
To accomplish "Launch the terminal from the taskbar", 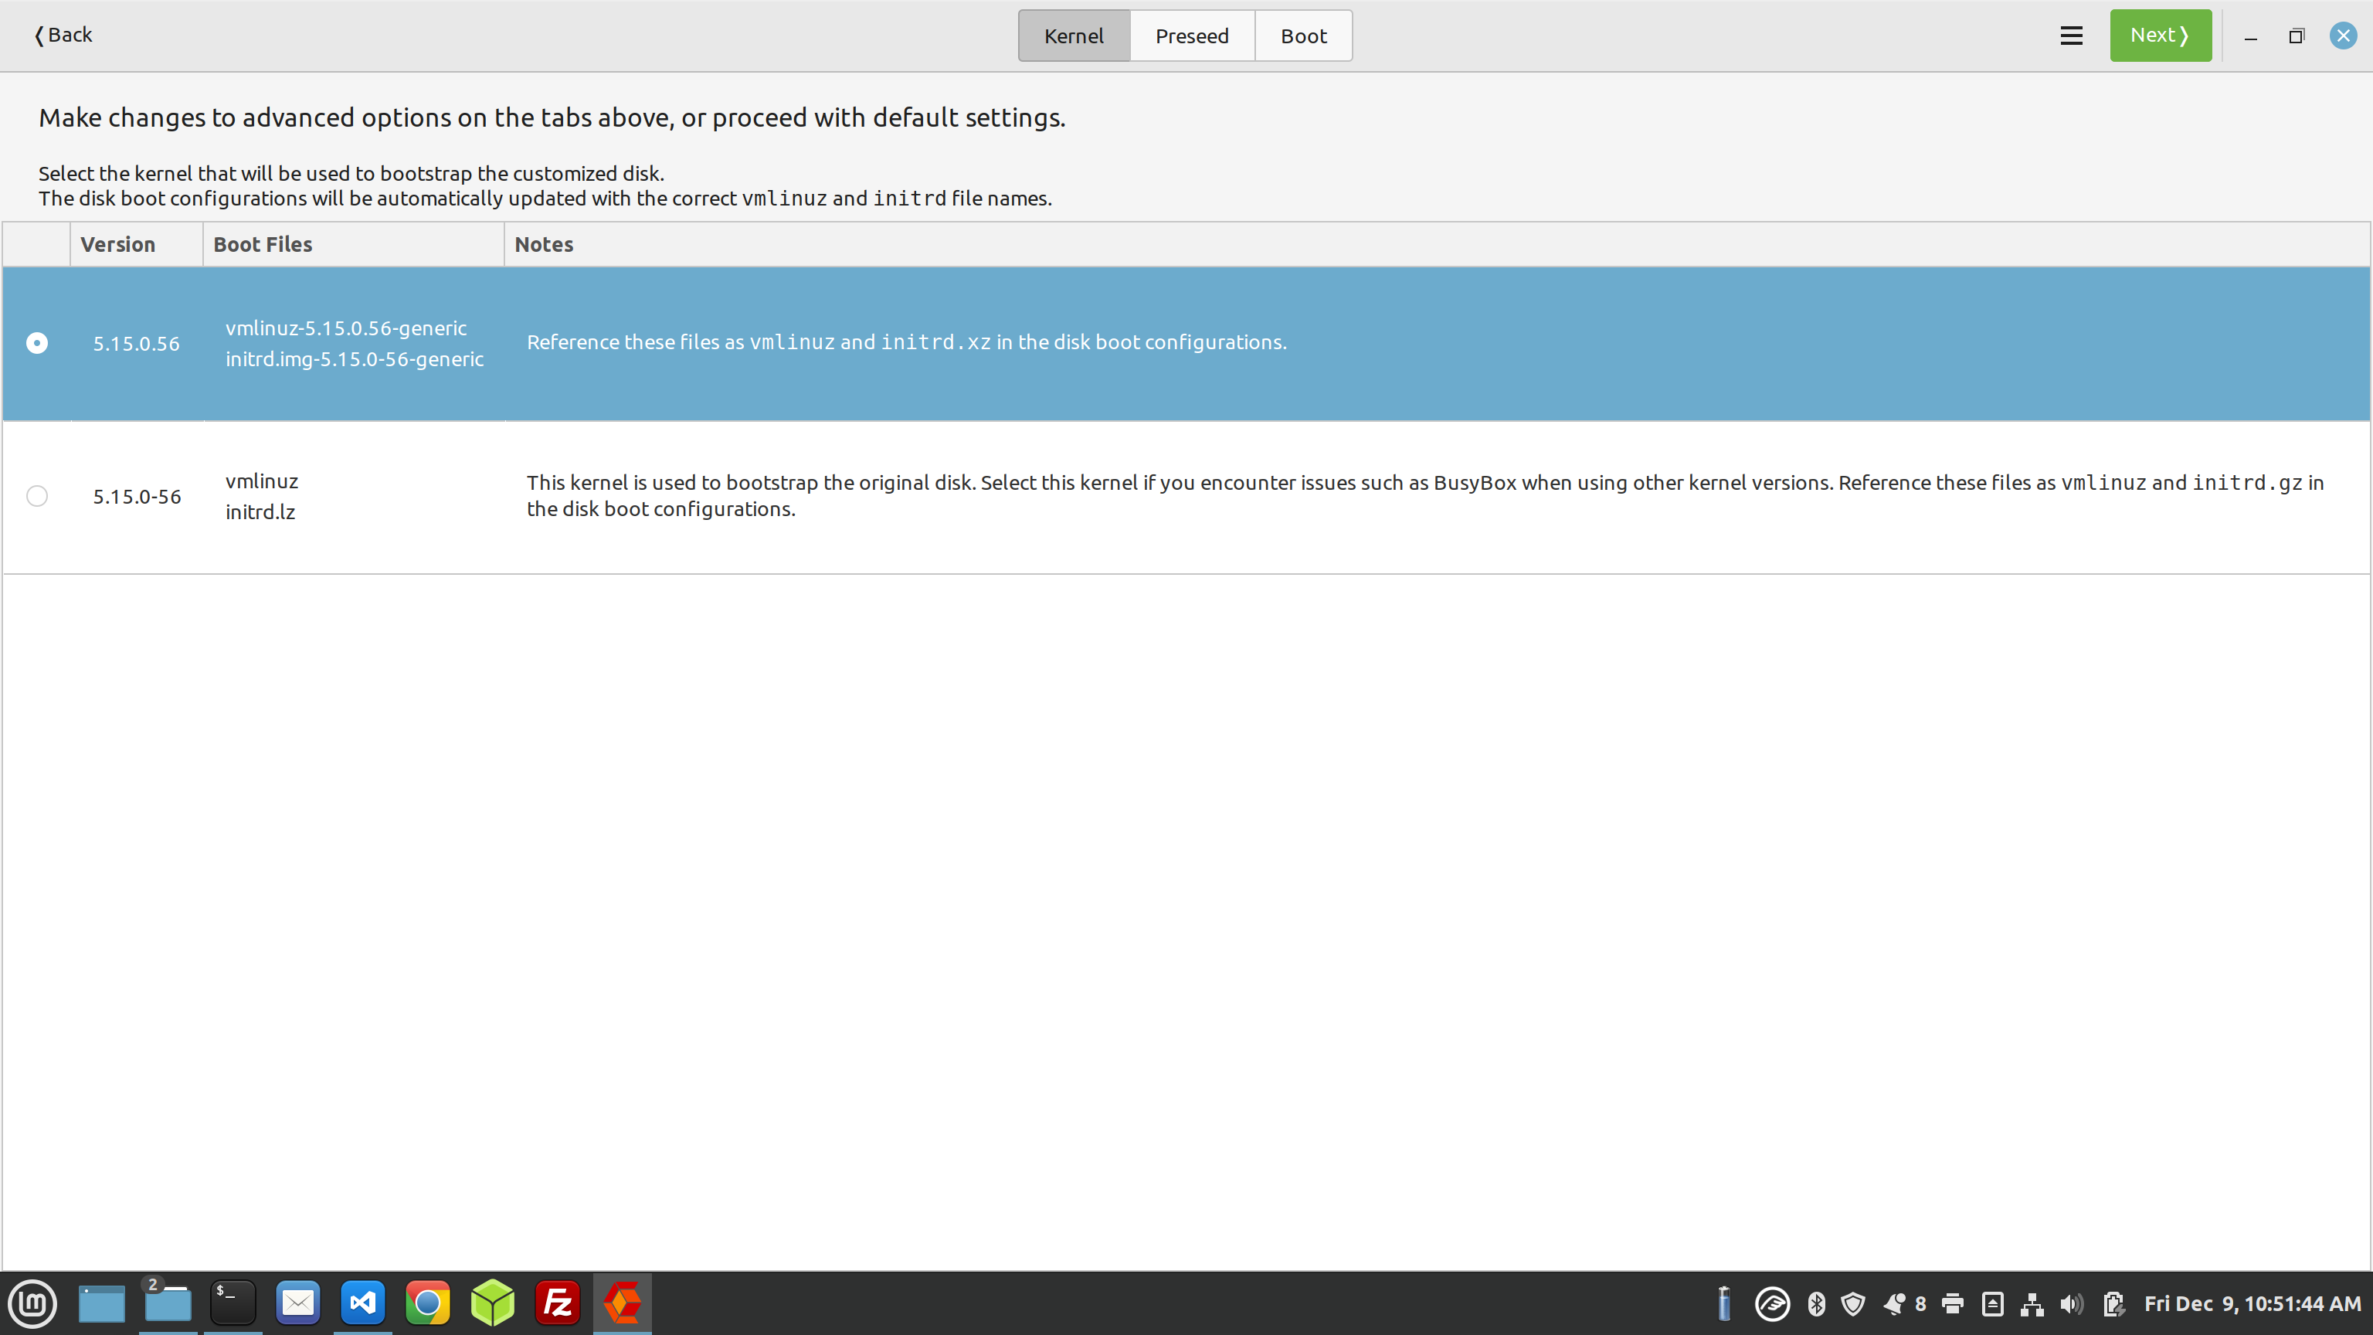I will coord(233,1303).
